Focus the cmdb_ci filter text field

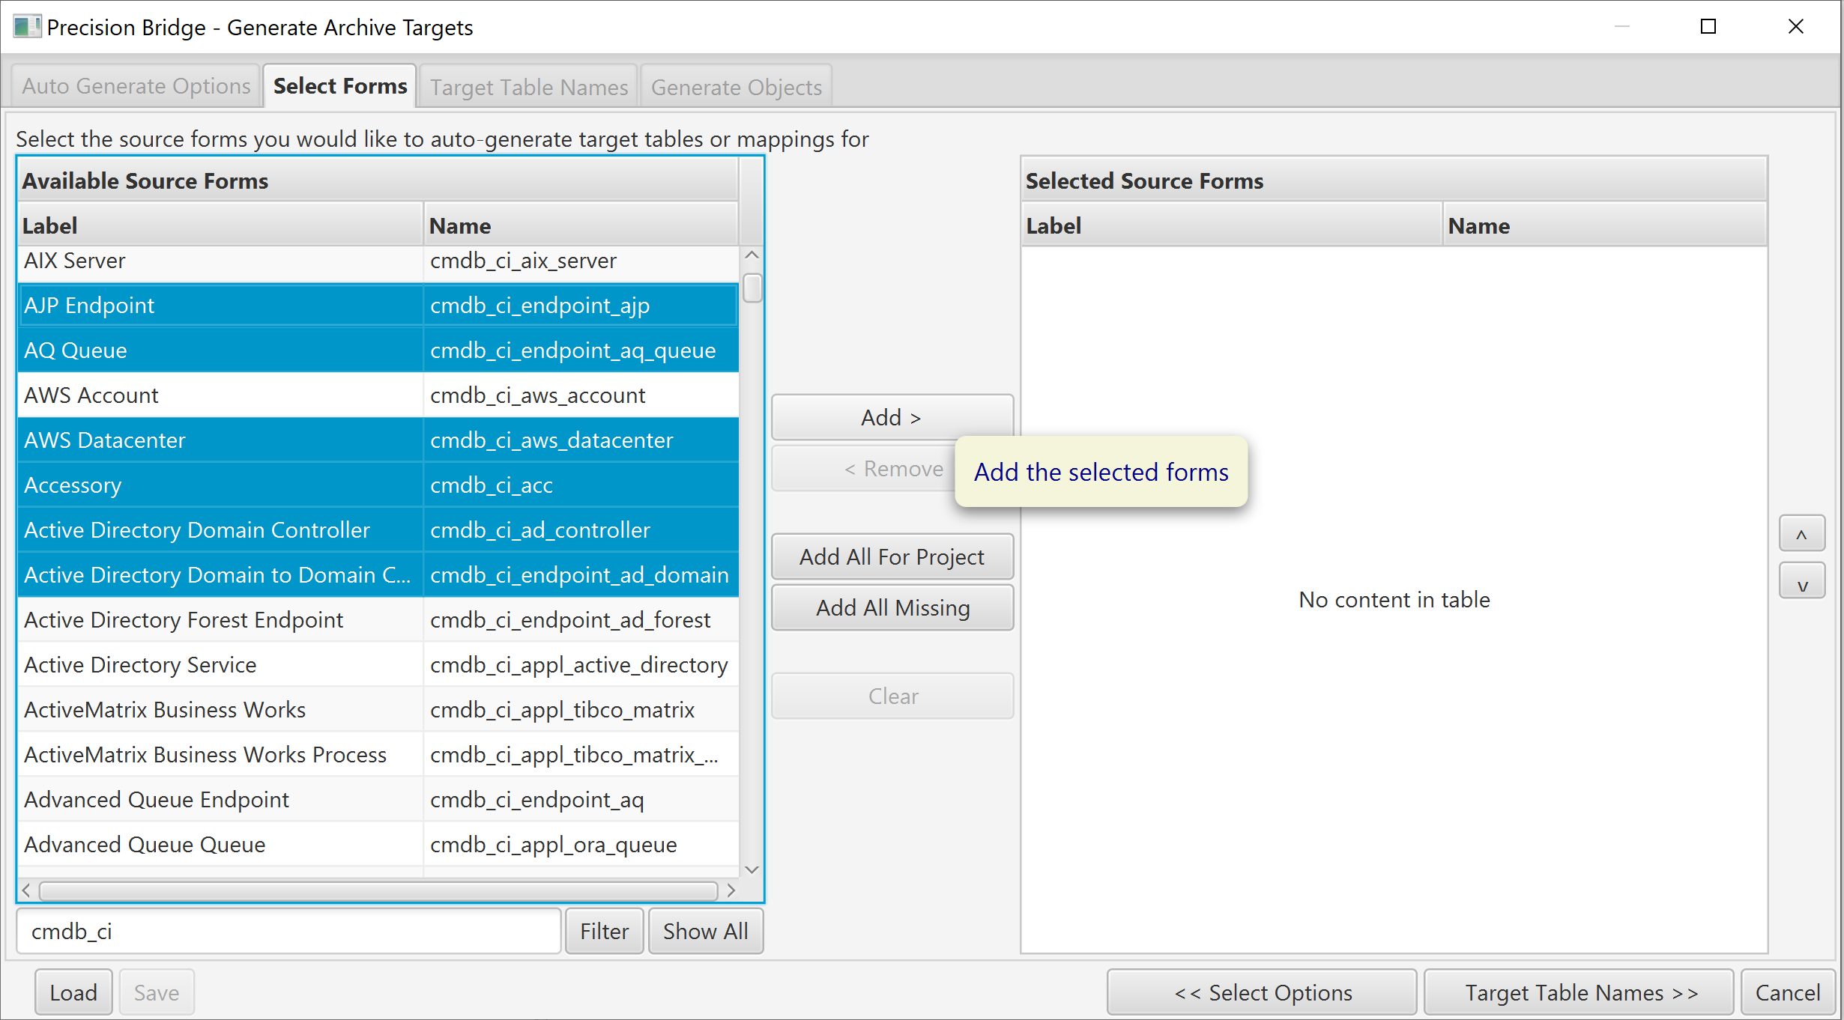click(x=288, y=931)
